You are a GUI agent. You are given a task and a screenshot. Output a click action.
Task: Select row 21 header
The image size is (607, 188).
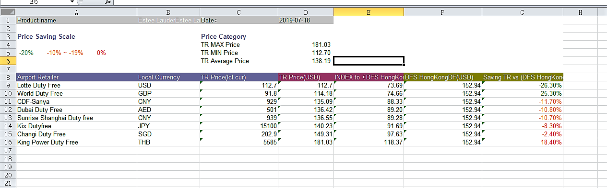coord(8,183)
